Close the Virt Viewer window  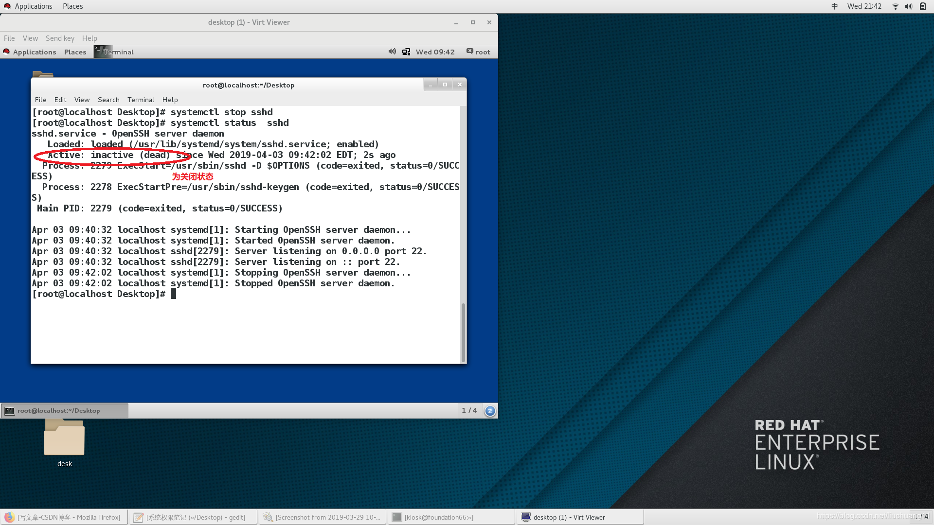coord(489,22)
